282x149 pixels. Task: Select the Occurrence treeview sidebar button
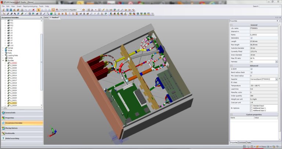22,123
